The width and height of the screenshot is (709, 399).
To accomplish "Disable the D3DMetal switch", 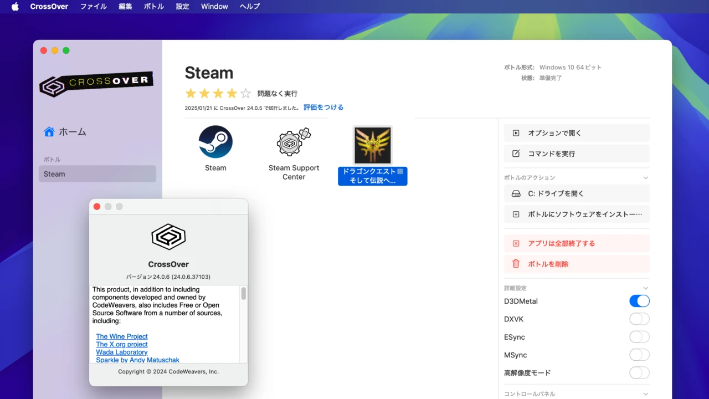I will point(639,301).
